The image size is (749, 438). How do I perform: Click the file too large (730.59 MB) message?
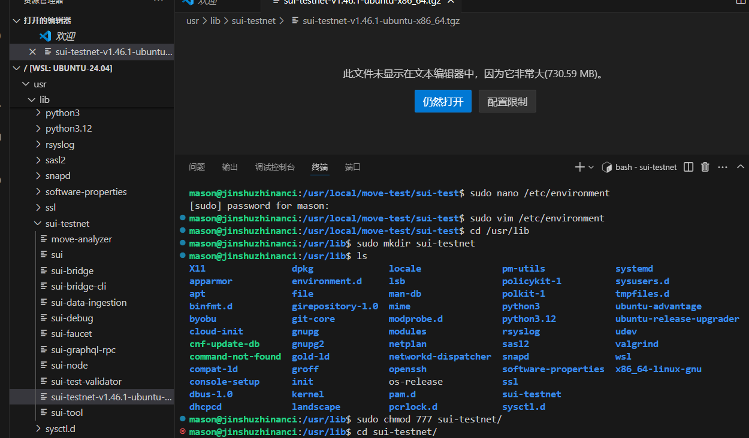[x=472, y=74]
